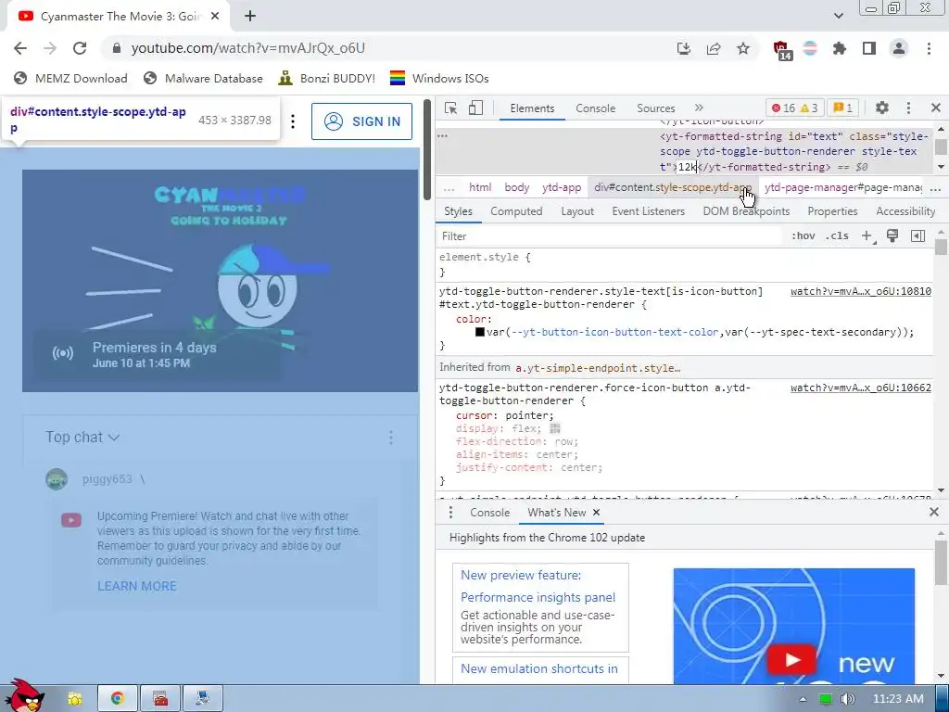Screen dimensions: 949x712
Task: Open DevTools settings gear
Action: pyautogui.click(x=882, y=108)
